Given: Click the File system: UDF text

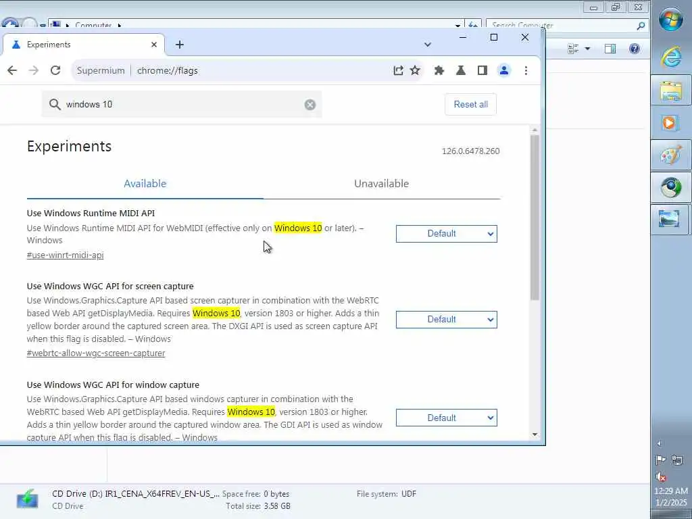Looking at the screenshot, I should pos(387,494).
